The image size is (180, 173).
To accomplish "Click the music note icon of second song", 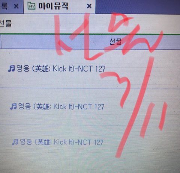I will tap(13, 106).
